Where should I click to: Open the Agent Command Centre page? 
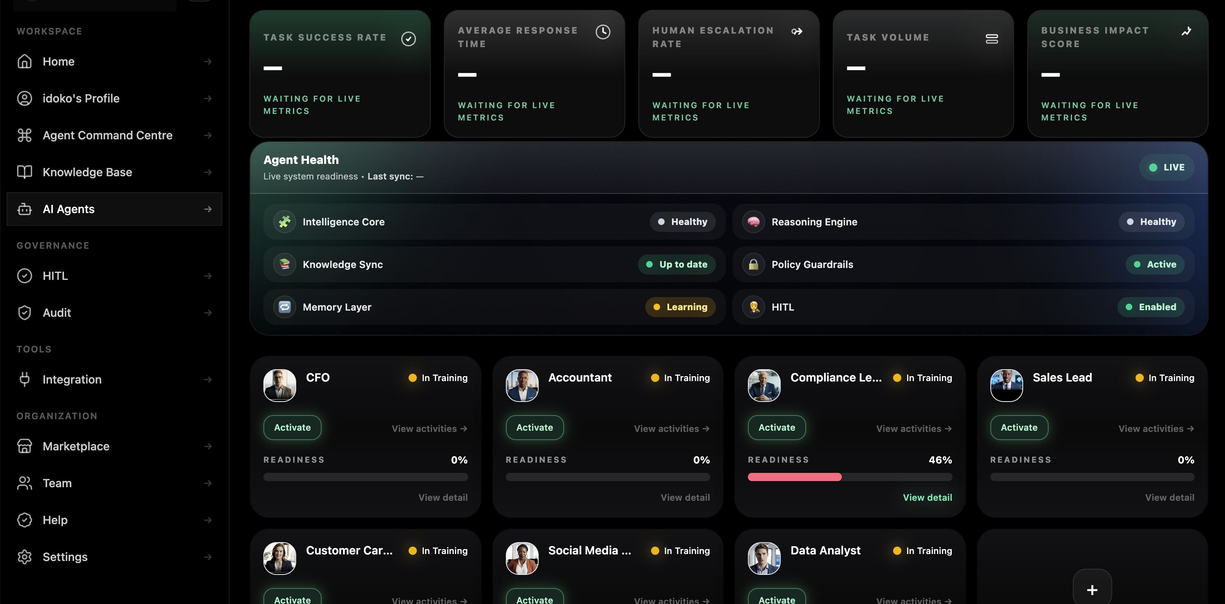click(114, 135)
